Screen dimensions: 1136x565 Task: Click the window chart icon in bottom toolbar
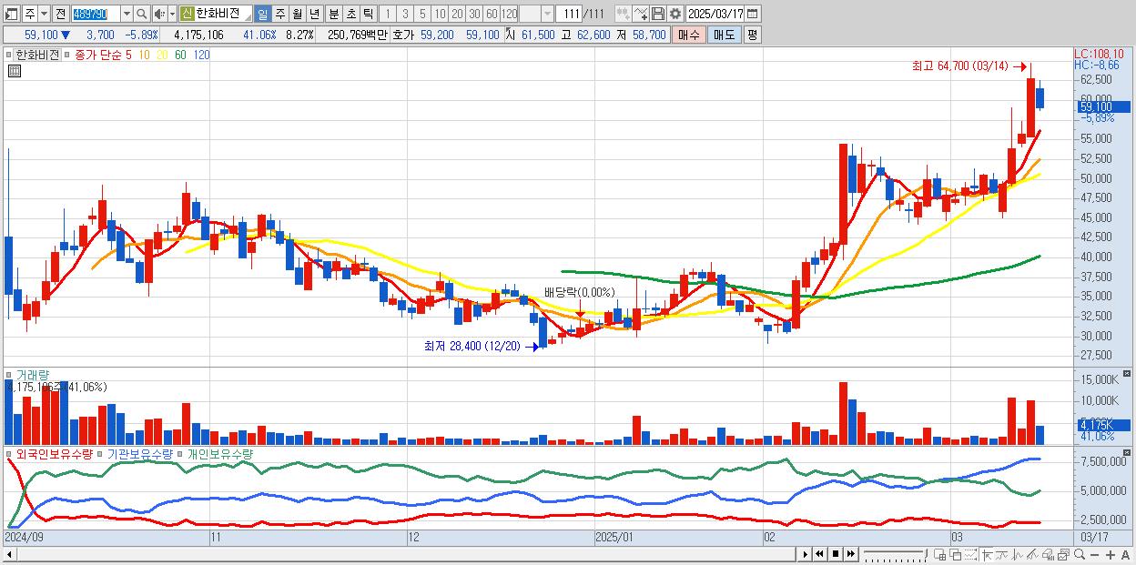coord(1063,554)
